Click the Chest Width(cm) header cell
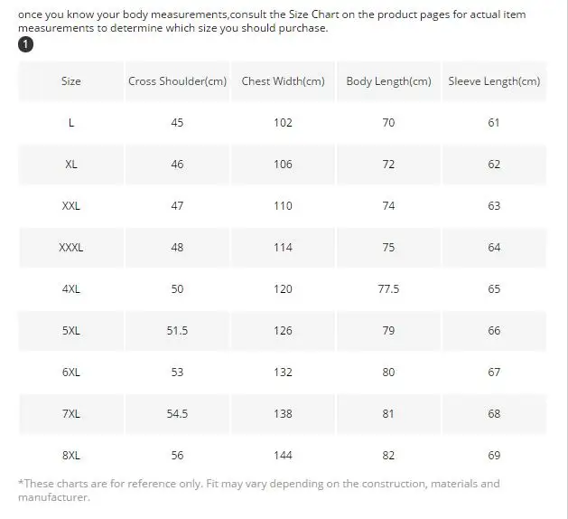 pos(283,81)
